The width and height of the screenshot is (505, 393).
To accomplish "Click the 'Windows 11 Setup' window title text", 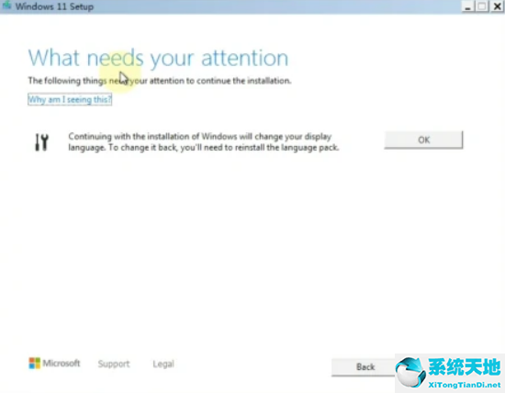I will point(54,6).
